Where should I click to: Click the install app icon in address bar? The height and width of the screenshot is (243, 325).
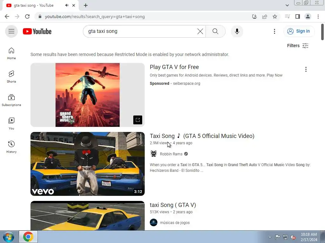click(254, 16)
